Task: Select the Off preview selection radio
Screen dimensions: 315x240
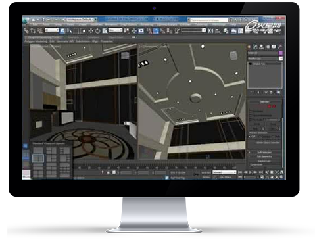Action: pos(249,137)
